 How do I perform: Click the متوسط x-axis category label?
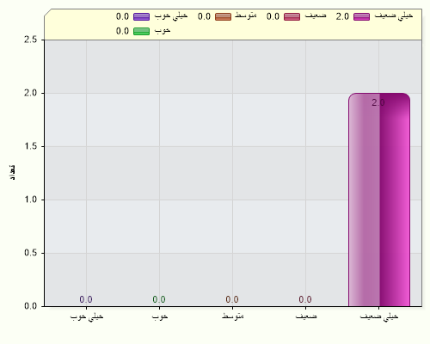(233, 316)
